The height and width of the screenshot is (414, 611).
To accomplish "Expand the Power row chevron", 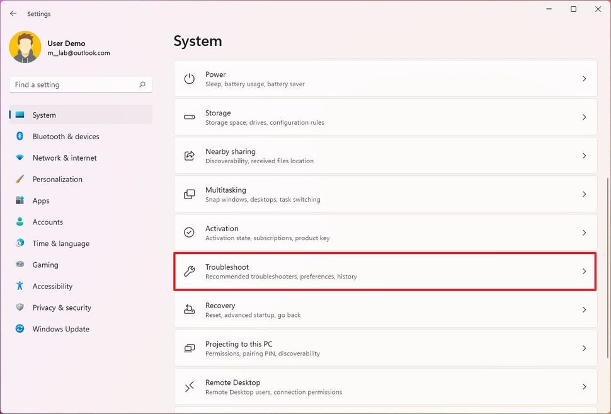I will point(585,78).
